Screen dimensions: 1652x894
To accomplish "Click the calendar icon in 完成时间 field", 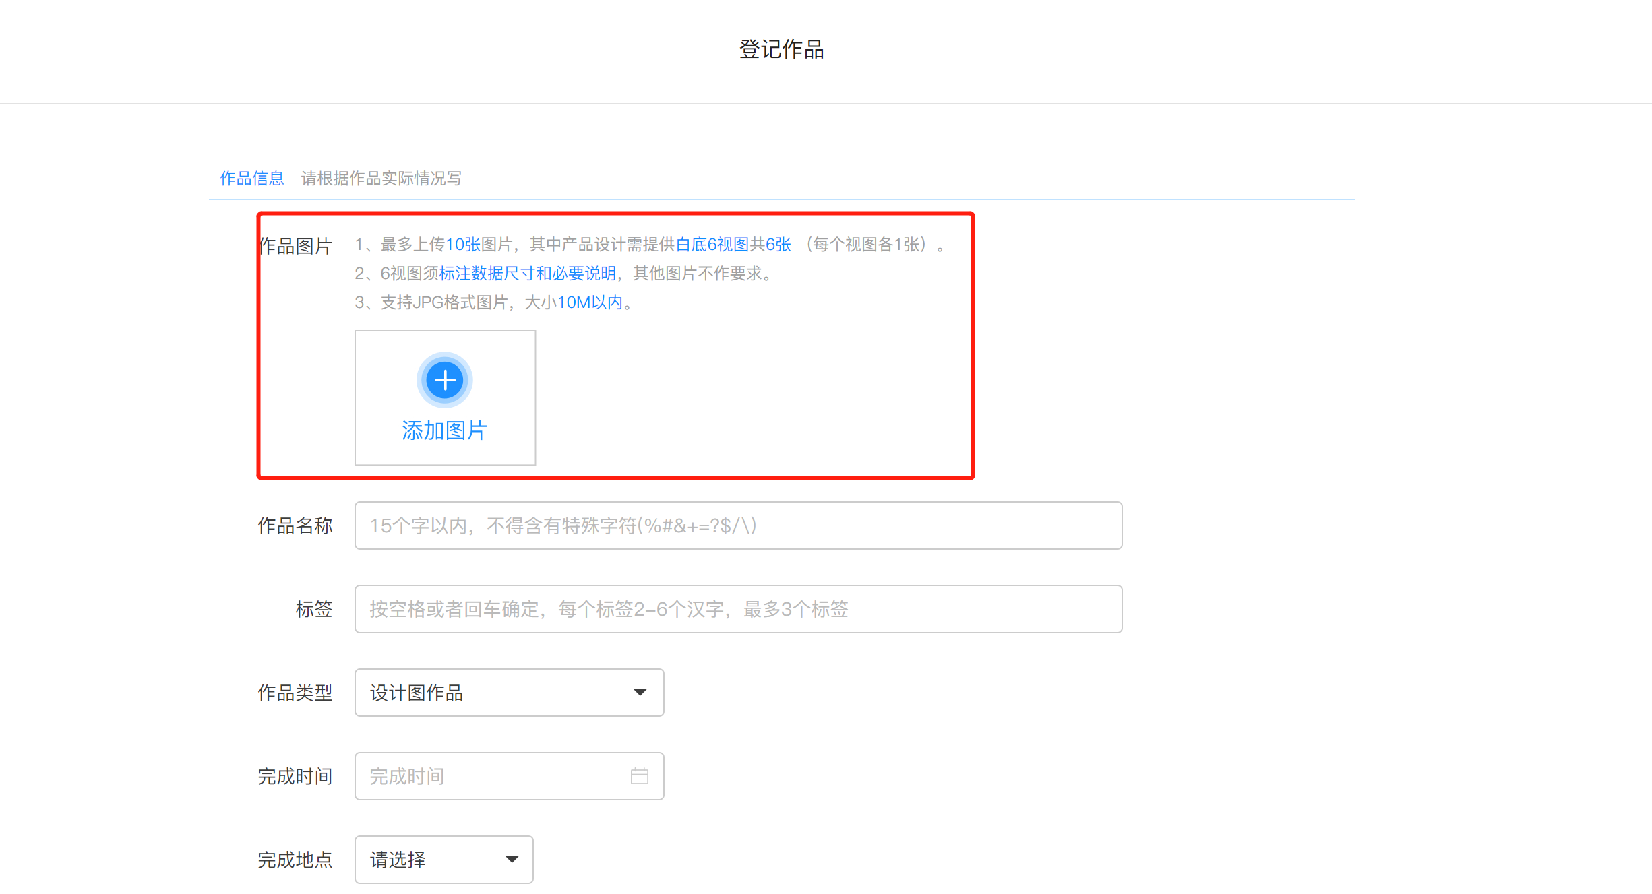I will click(639, 776).
